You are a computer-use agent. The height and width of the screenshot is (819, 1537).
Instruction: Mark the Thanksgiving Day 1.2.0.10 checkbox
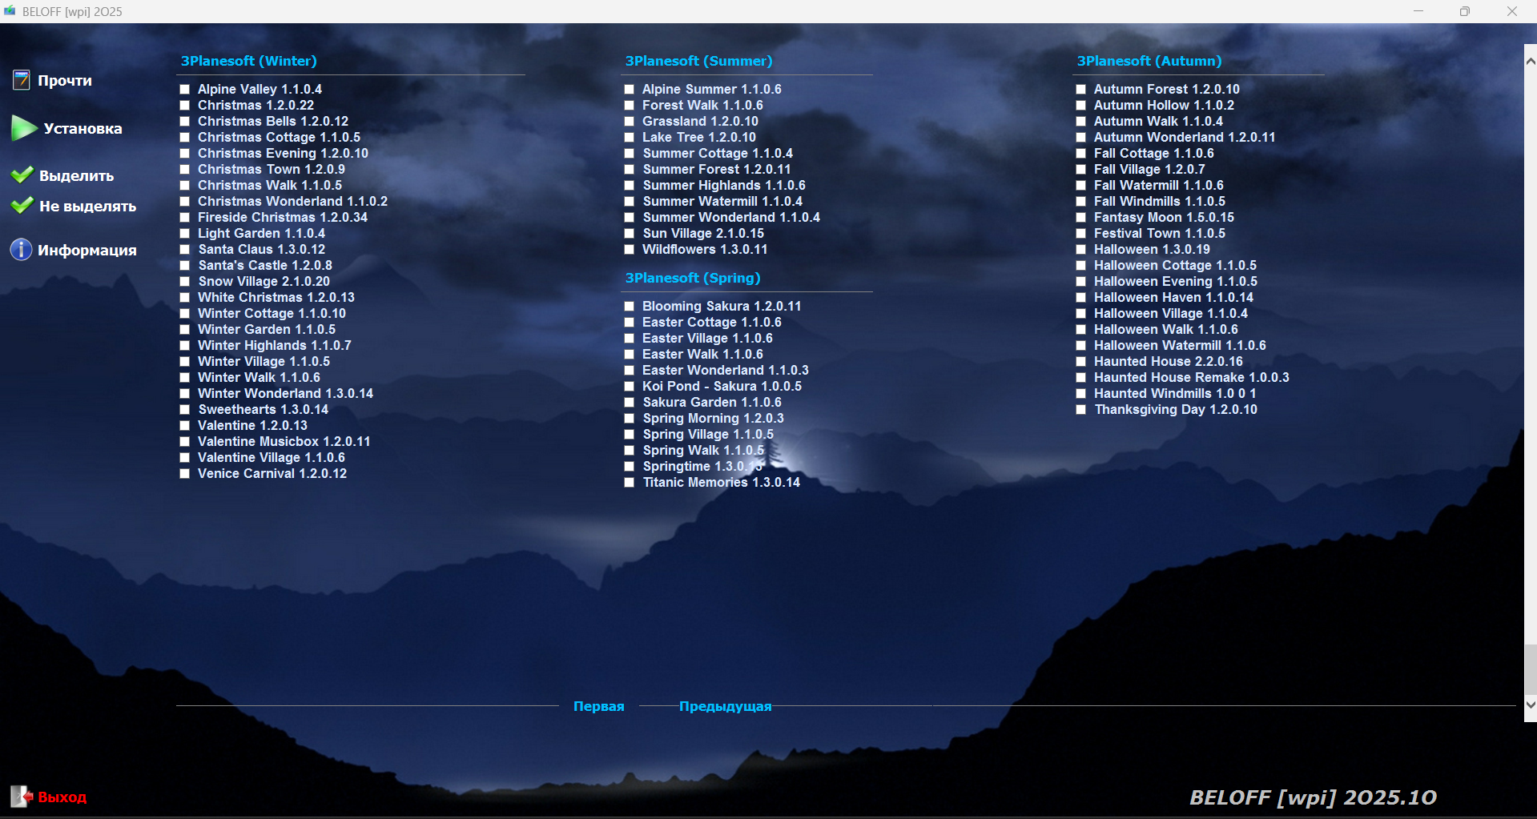click(1081, 410)
